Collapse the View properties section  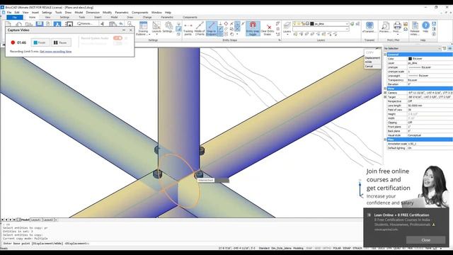pos(385,89)
